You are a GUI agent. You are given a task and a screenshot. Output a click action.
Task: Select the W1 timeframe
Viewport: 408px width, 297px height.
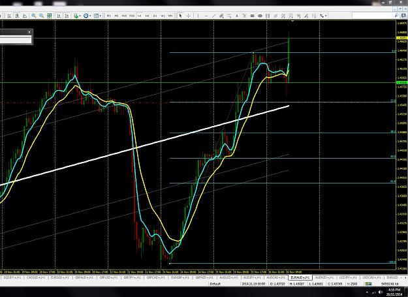point(163,16)
